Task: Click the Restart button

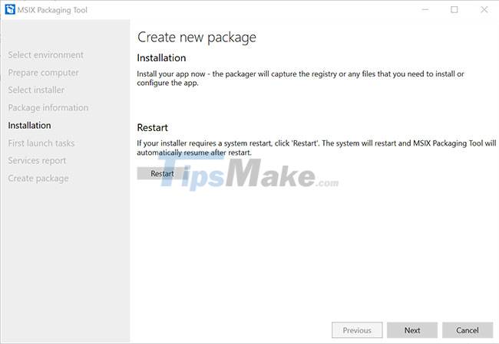Action: click(162, 173)
